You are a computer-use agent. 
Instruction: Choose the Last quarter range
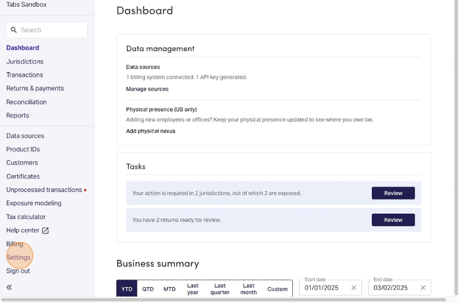pyautogui.click(x=220, y=289)
